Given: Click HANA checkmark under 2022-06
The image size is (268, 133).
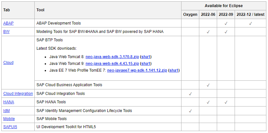Looking at the screenshot, I should tap(208, 102).
